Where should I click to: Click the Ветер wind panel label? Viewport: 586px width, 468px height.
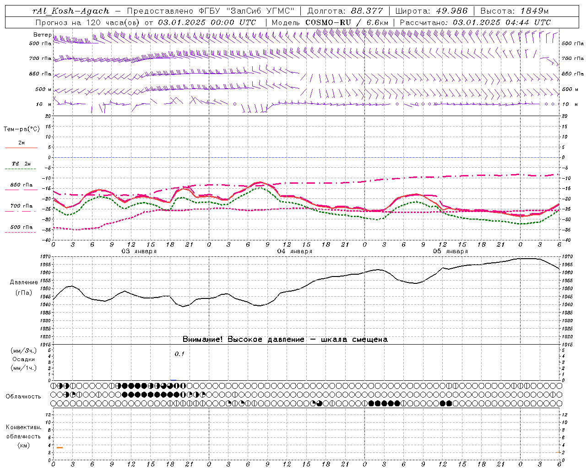42,35
